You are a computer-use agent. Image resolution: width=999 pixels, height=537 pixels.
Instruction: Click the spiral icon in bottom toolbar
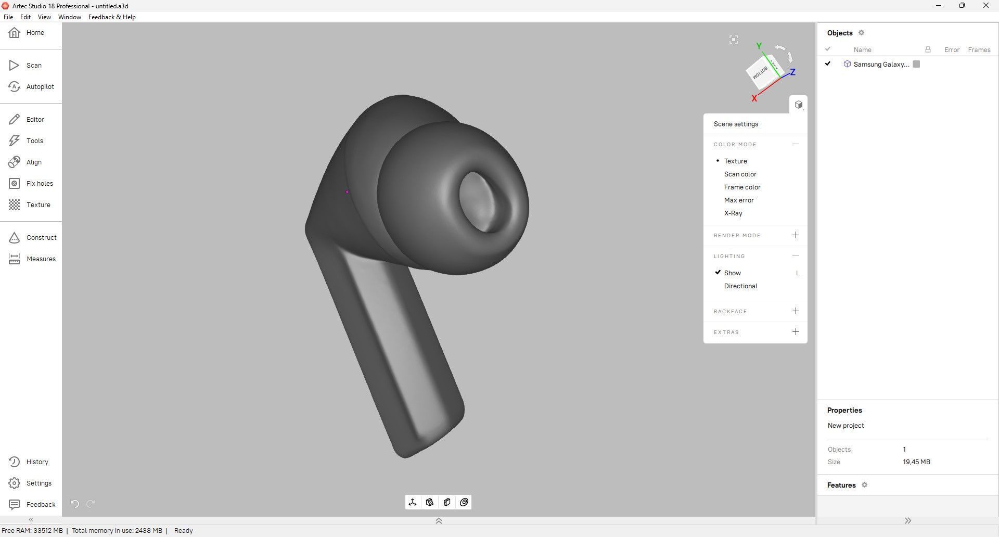pyautogui.click(x=464, y=502)
